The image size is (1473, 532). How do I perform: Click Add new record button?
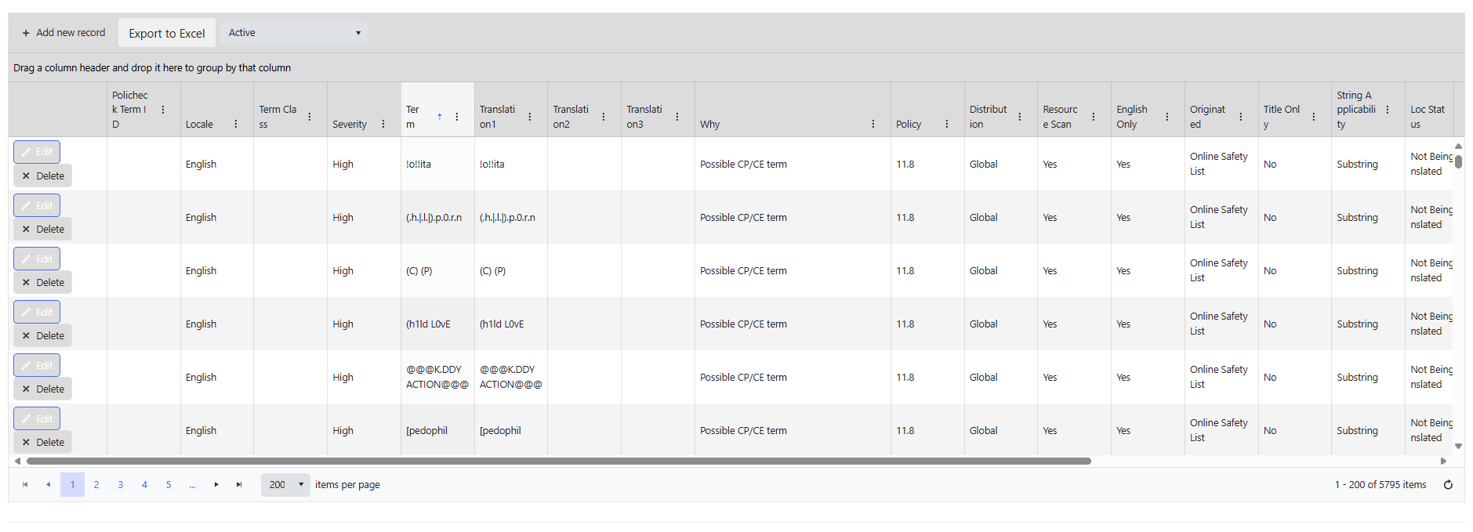(x=63, y=33)
